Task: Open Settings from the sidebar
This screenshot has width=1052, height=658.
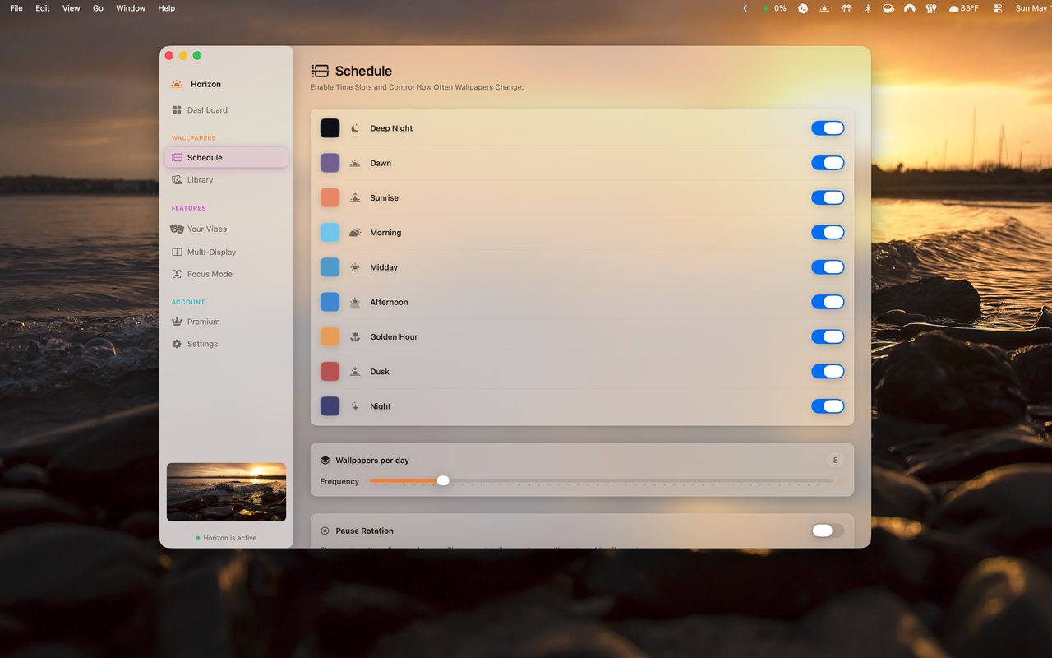Action: [x=226, y=344]
